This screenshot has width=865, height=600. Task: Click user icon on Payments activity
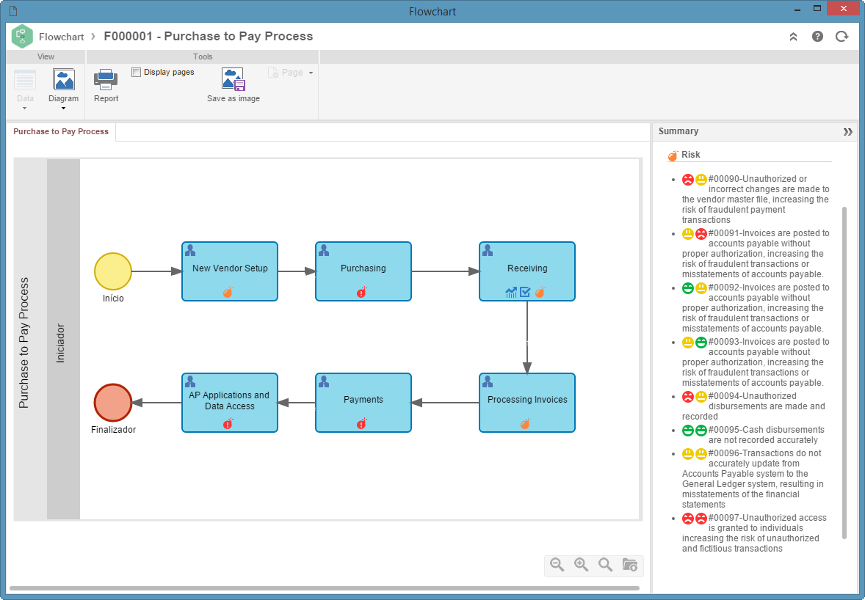pyautogui.click(x=324, y=382)
